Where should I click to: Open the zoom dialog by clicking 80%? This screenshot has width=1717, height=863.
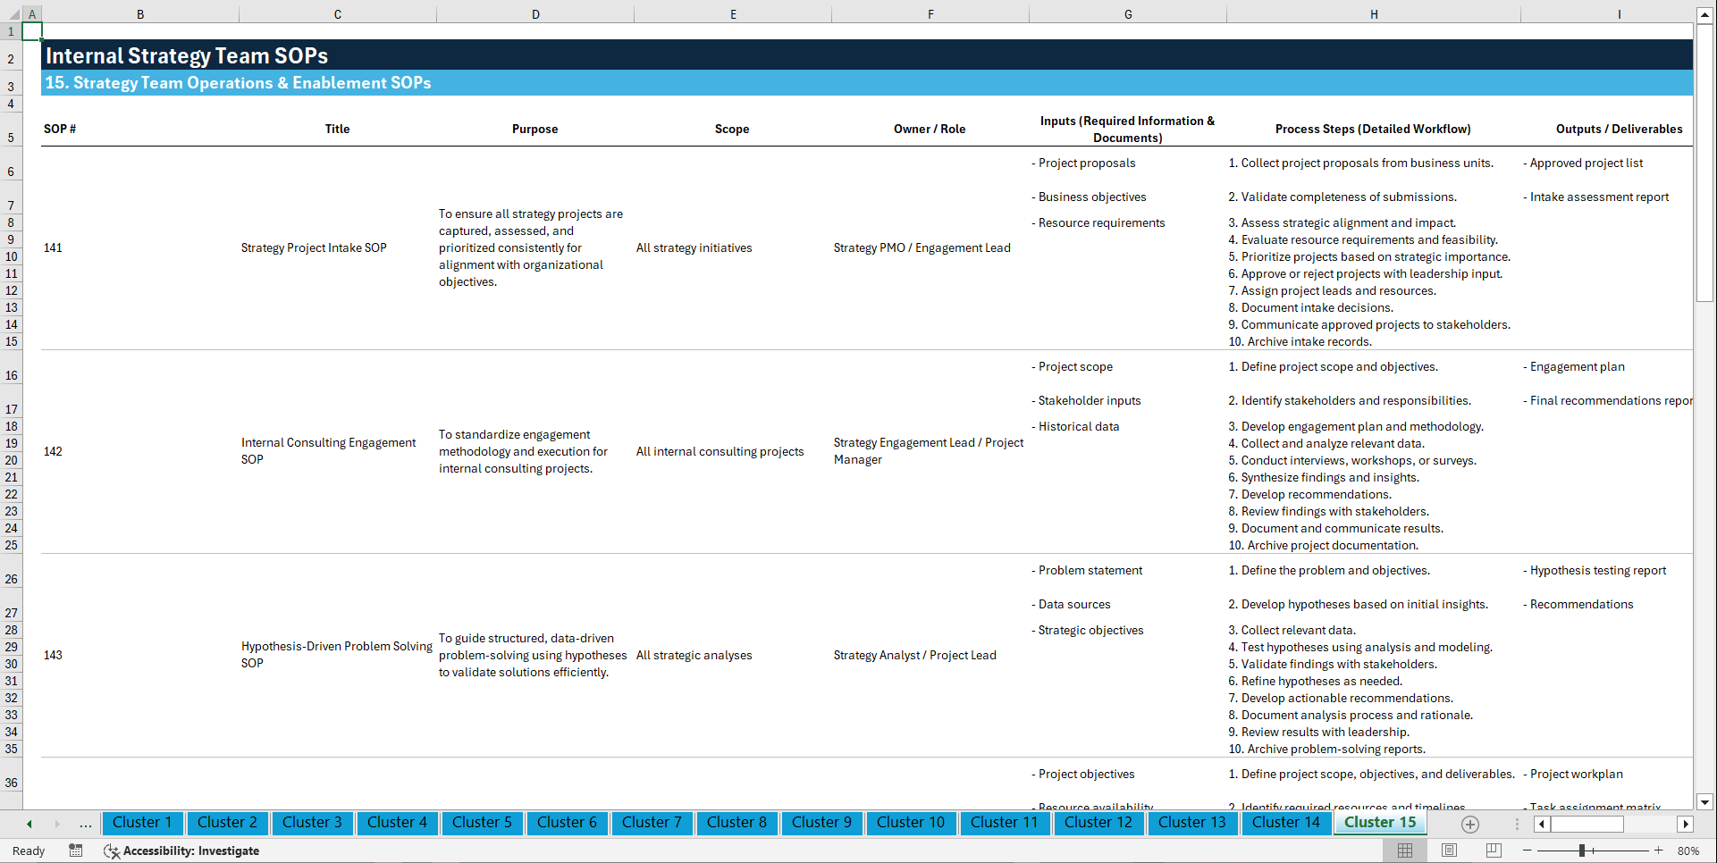pos(1689,850)
